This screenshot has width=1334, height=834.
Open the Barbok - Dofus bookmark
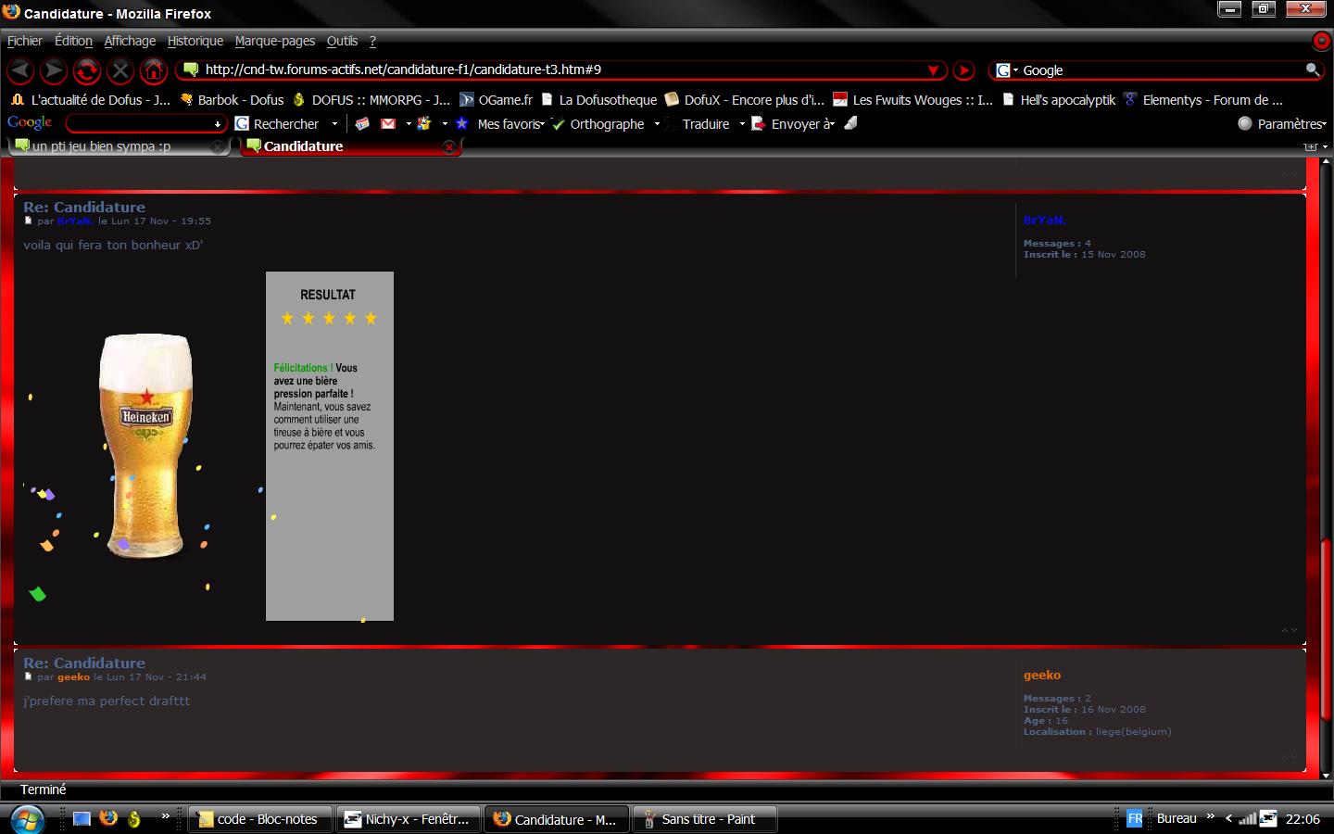pos(232,100)
